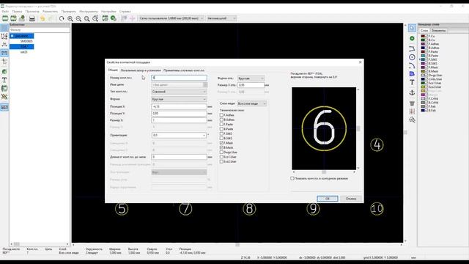Screen dimensions: 469x264
Task: Click the F.Cu layer color swatch
Action: click(423, 36)
